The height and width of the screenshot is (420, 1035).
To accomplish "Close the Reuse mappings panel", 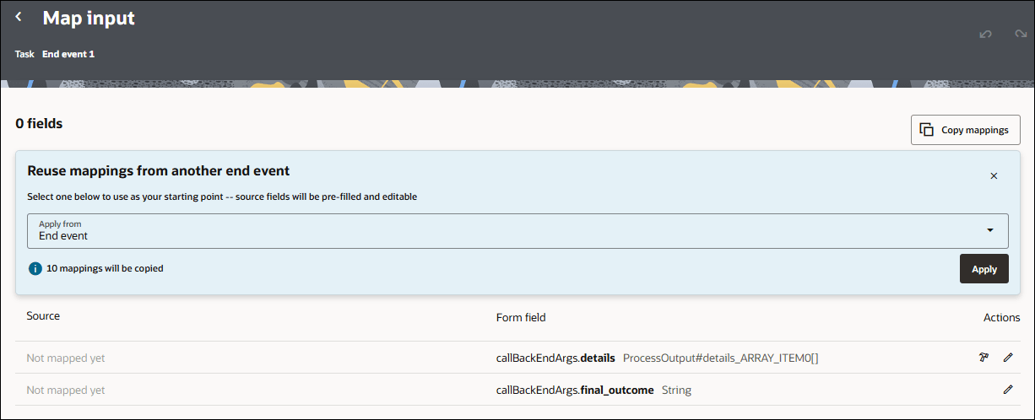I will pyautogui.click(x=994, y=175).
